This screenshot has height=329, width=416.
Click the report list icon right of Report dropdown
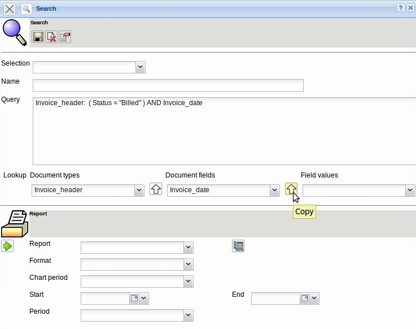[238, 246]
